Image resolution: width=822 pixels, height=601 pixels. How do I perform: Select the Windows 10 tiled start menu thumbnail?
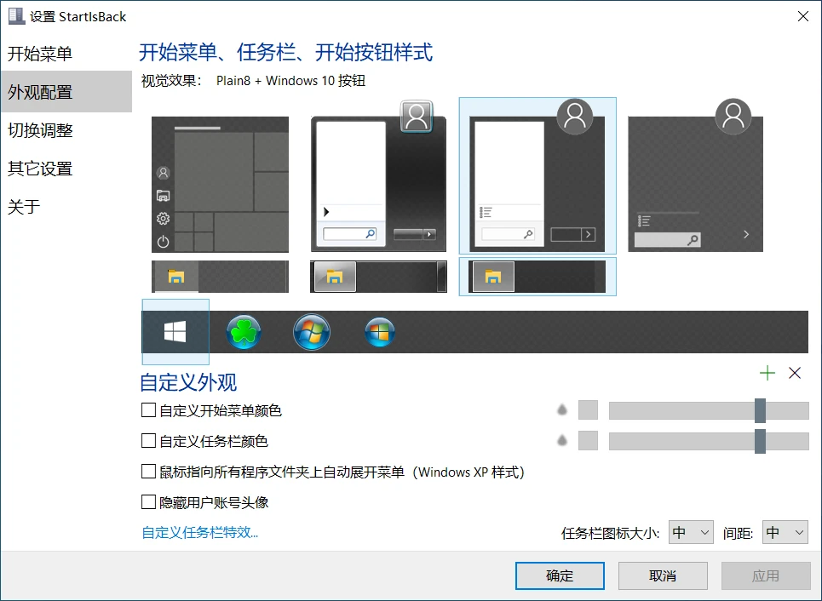[220, 184]
